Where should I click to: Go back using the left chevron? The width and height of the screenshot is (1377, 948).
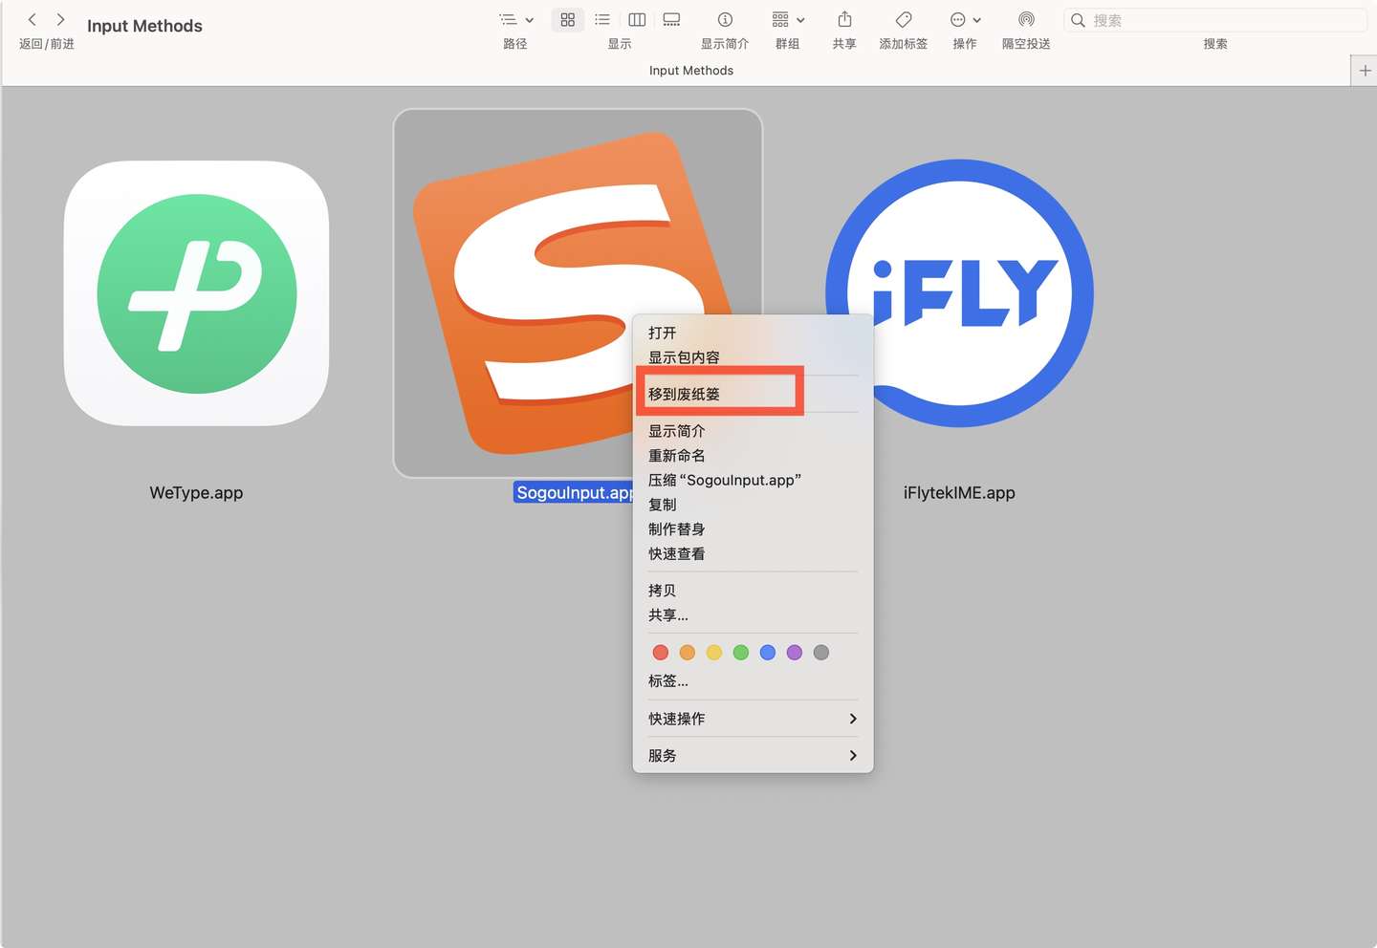(x=33, y=19)
